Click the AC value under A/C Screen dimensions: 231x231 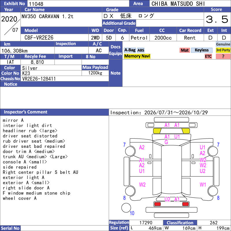tap(99, 51)
